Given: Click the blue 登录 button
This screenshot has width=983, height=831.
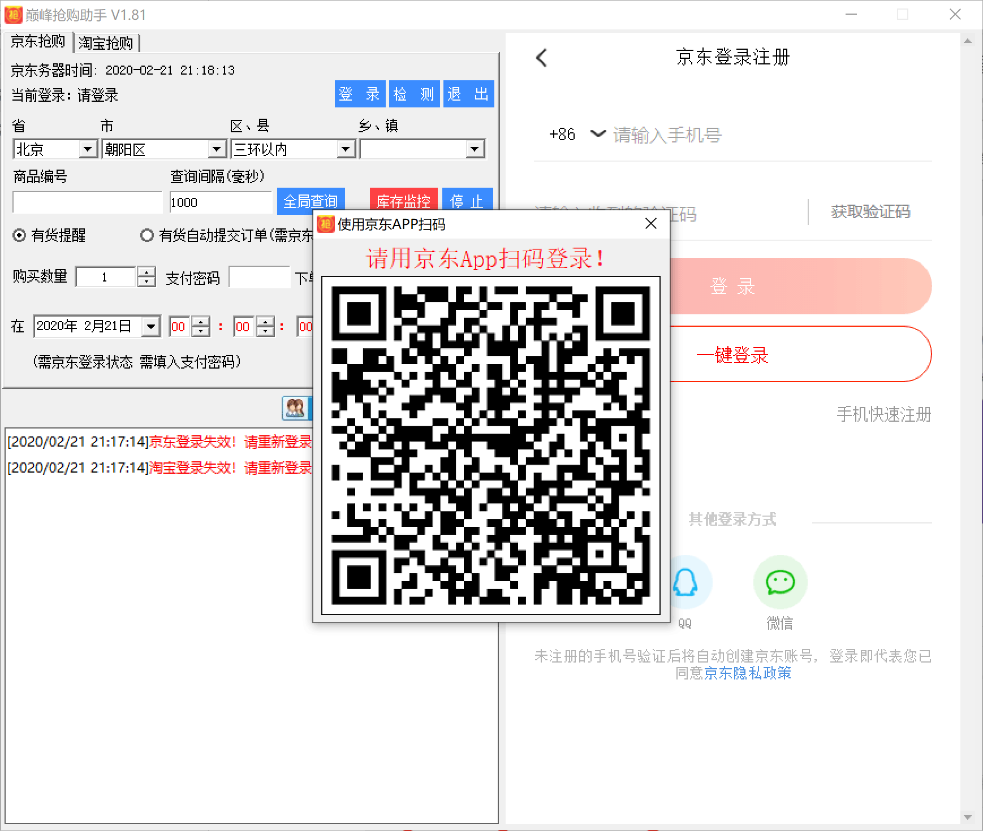Looking at the screenshot, I should point(360,94).
